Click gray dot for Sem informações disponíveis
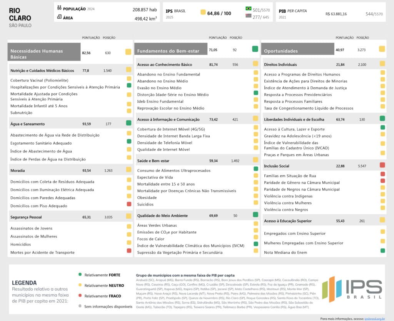Image resolution: width=394 pixels, height=321 pixels. (80, 306)
